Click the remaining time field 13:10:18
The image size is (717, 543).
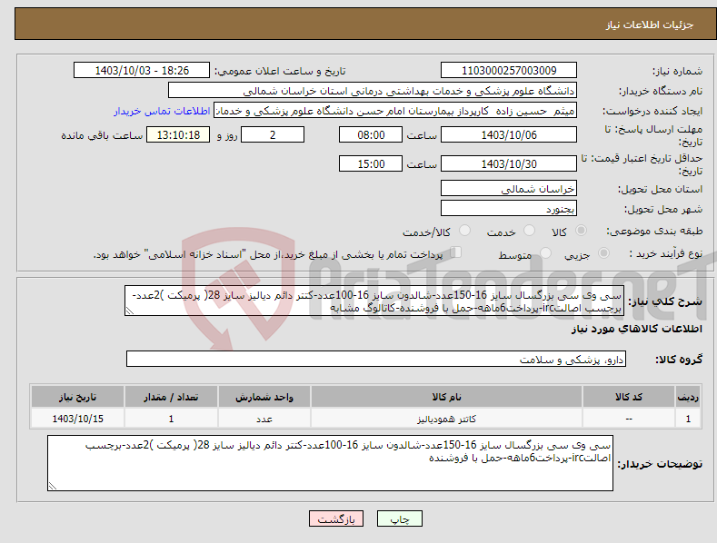178,134
